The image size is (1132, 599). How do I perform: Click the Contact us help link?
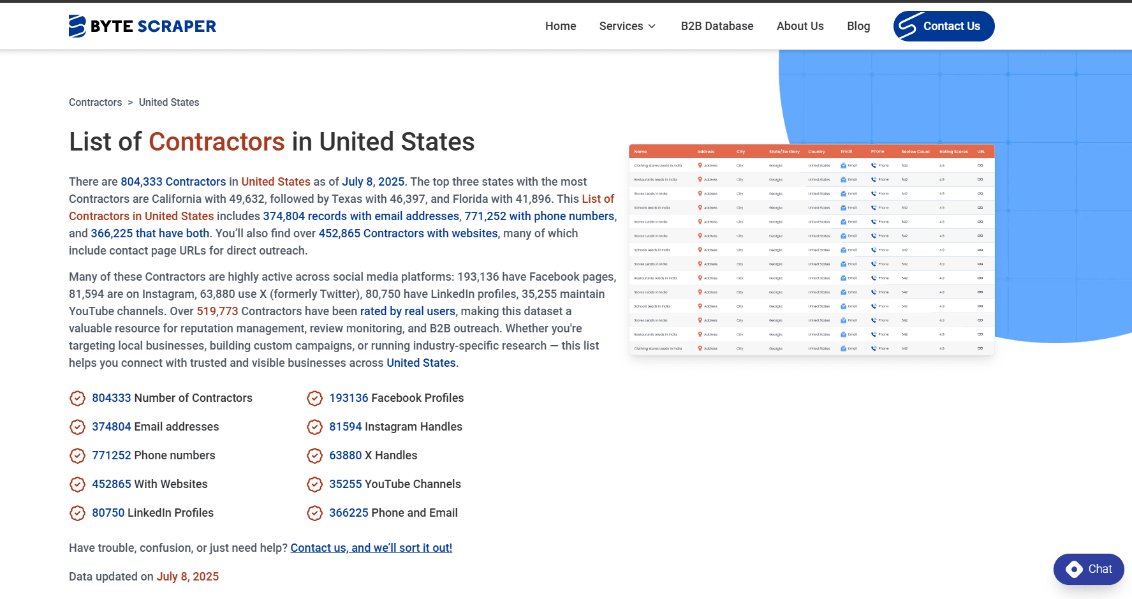(372, 547)
